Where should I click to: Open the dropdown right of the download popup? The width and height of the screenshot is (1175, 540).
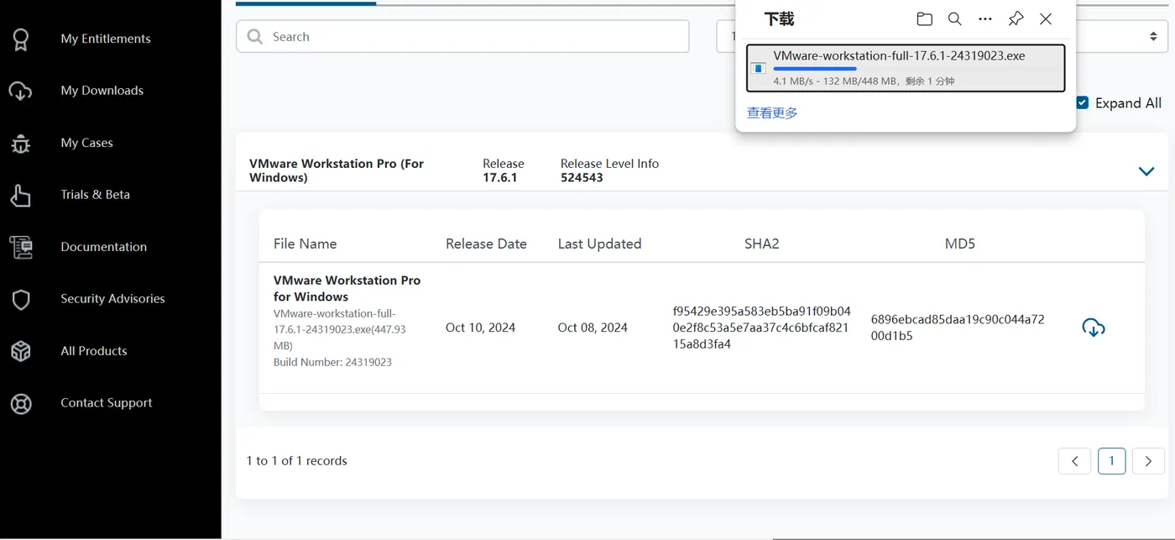tap(1153, 36)
